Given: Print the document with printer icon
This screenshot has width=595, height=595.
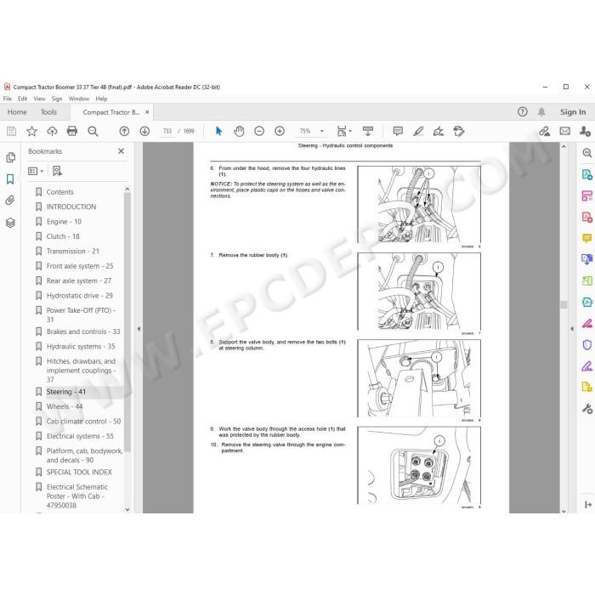Looking at the screenshot, I should tap(72, 131).
